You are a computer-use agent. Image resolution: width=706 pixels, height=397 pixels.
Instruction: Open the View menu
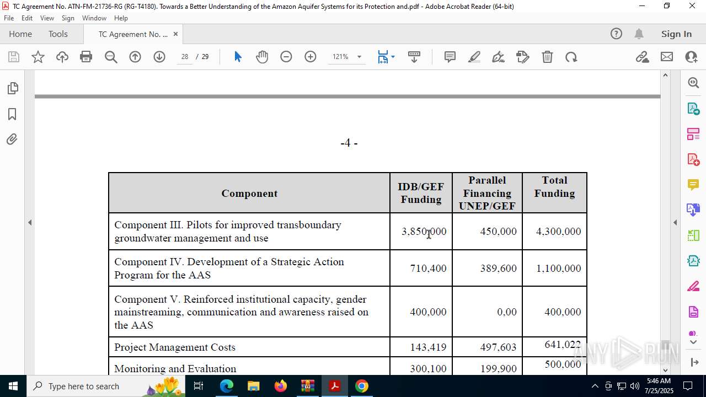point(47,18)
